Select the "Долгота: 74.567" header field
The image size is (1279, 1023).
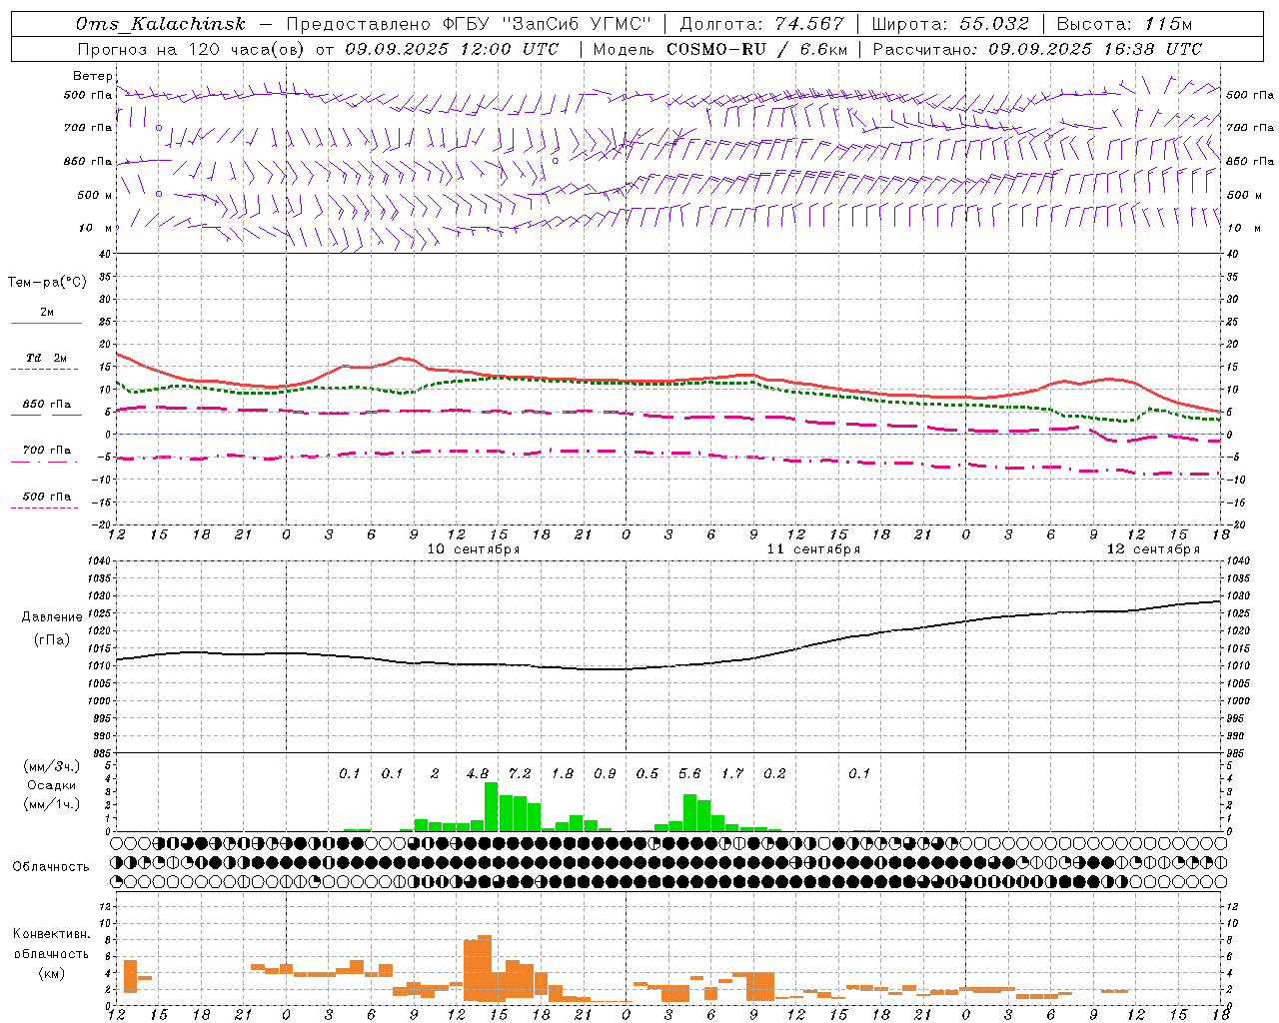click(761, 24)
